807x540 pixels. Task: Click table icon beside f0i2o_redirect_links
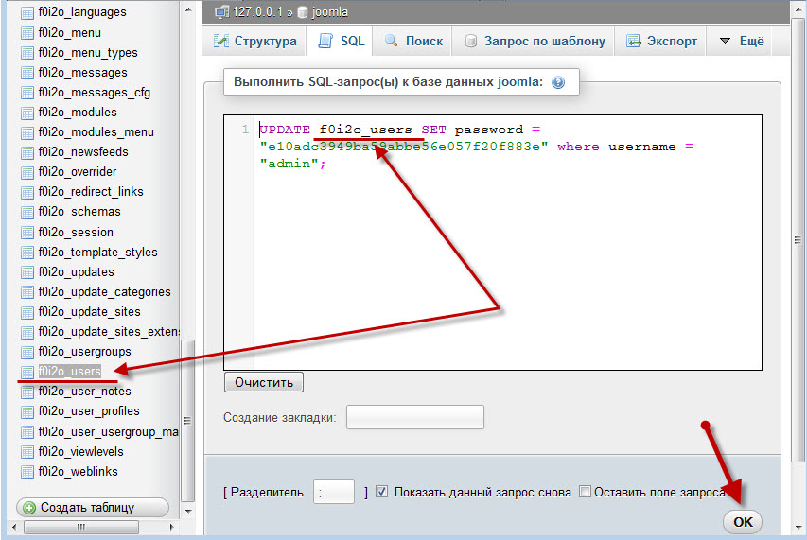pyautogui.click(x=27, y=193)
